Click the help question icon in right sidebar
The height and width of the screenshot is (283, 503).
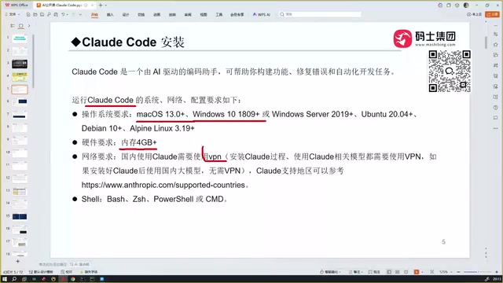[496, 108]
